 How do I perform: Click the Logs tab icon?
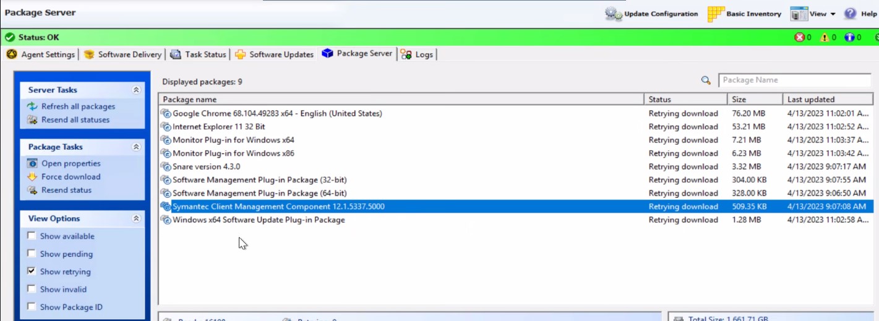pos(406,54)
